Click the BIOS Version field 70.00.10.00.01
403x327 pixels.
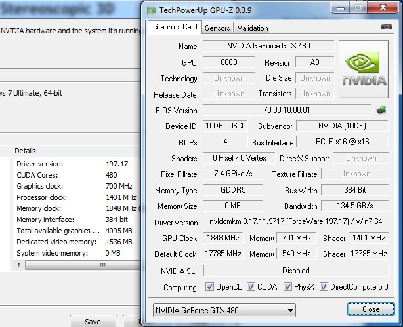pos(287,110)
